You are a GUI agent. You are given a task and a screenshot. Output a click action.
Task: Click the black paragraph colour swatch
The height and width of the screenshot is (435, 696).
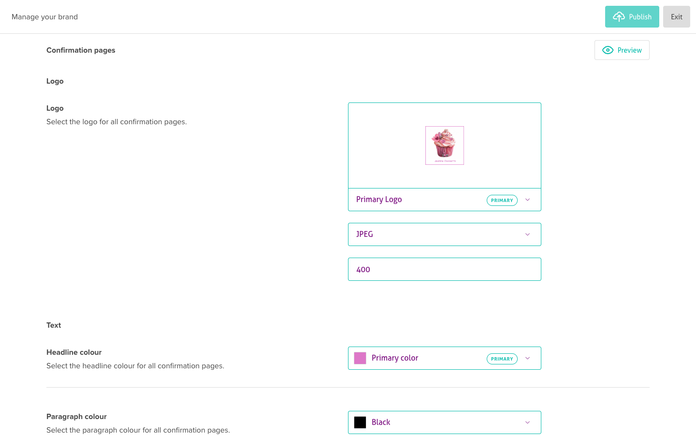point(360,422)
